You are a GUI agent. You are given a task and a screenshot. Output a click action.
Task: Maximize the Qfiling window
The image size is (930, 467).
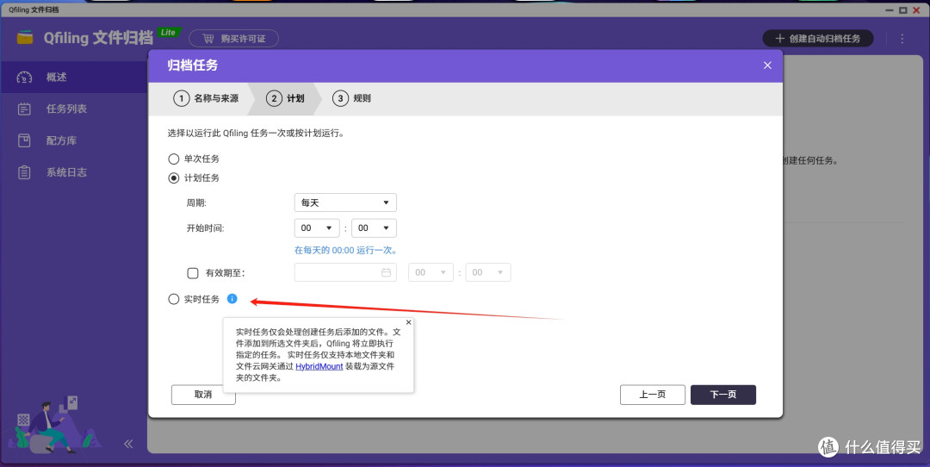tap(902, 10)
